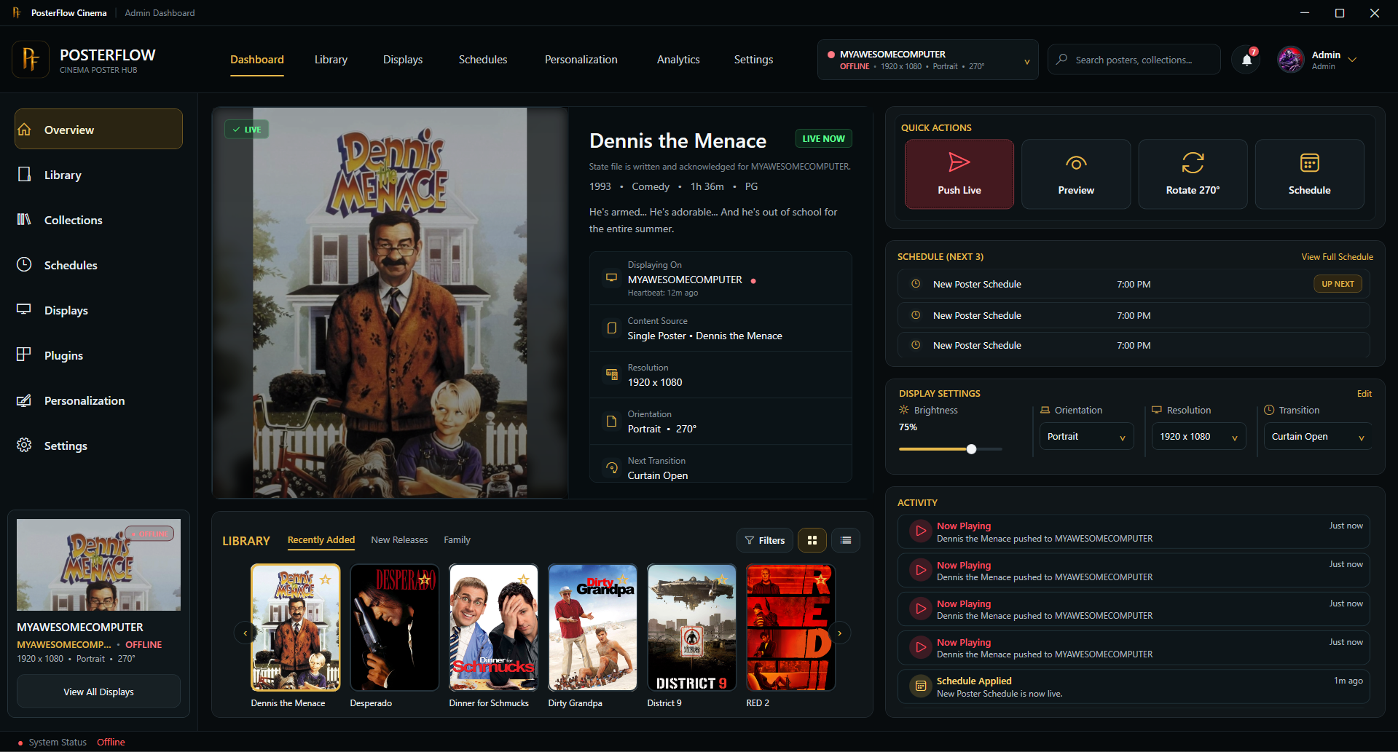Select Recently Added library tab
This screenshot has height=752, width=1398.
(x=321, y=539)
